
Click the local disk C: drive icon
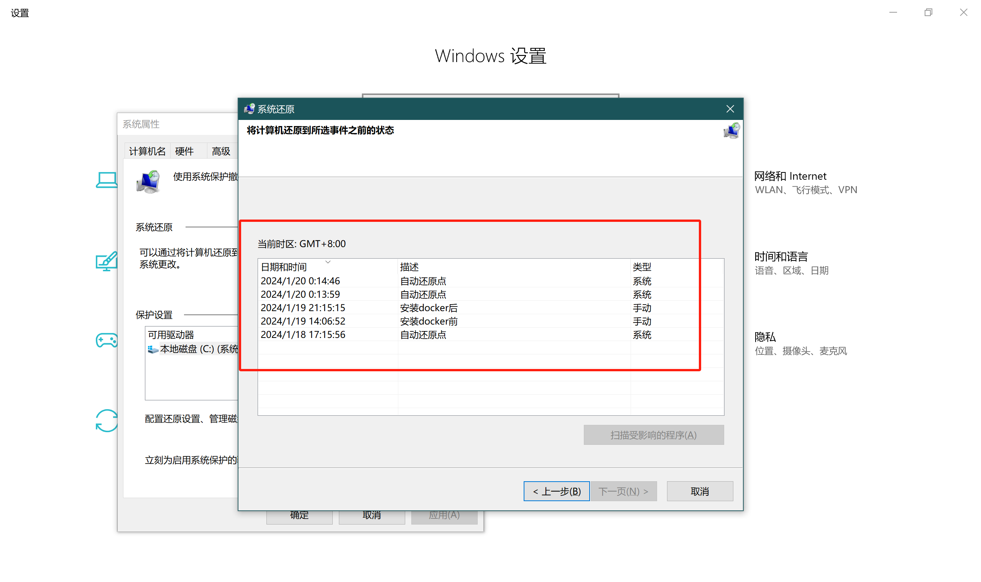(x=153, y=349)
